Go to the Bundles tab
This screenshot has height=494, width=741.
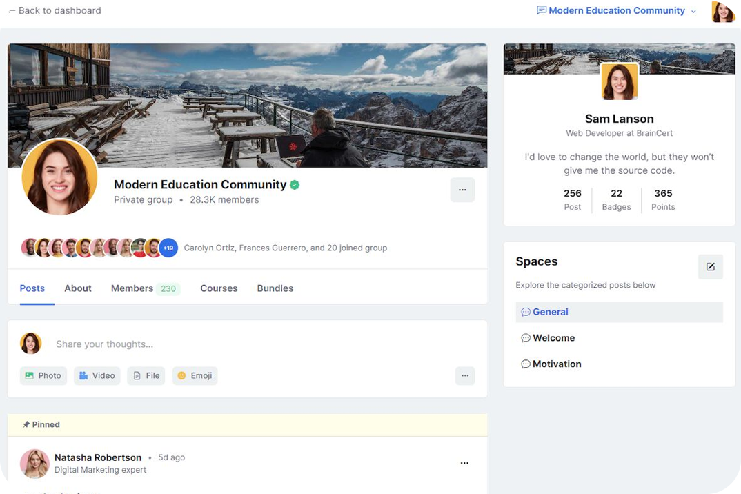[x=275, y=288]
